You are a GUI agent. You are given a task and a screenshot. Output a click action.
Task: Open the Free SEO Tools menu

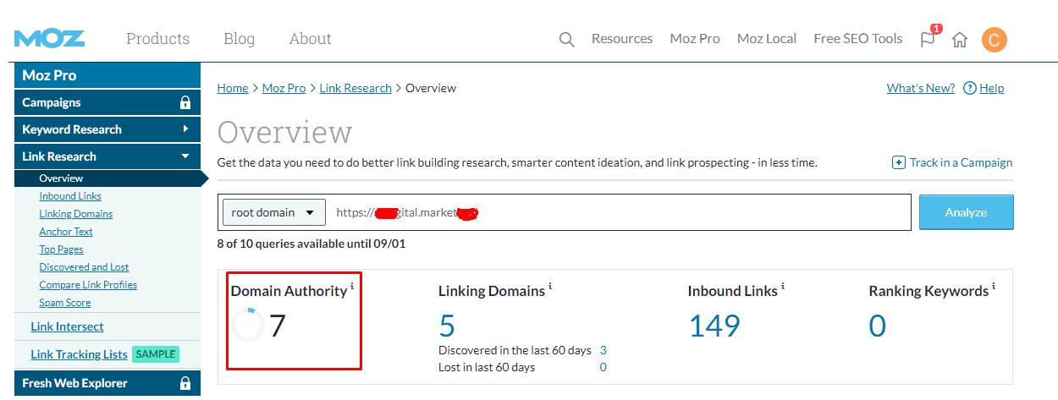pyautogui.click(x=857, y=39)
